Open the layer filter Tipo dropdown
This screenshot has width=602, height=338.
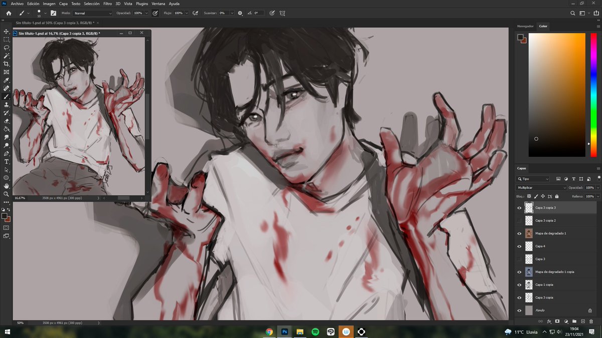click(x=533, y=179)
